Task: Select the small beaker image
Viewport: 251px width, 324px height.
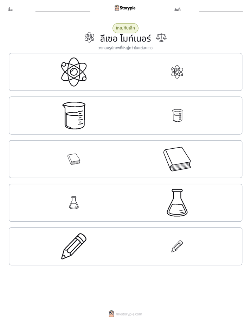Action: (x=177, y=115)
